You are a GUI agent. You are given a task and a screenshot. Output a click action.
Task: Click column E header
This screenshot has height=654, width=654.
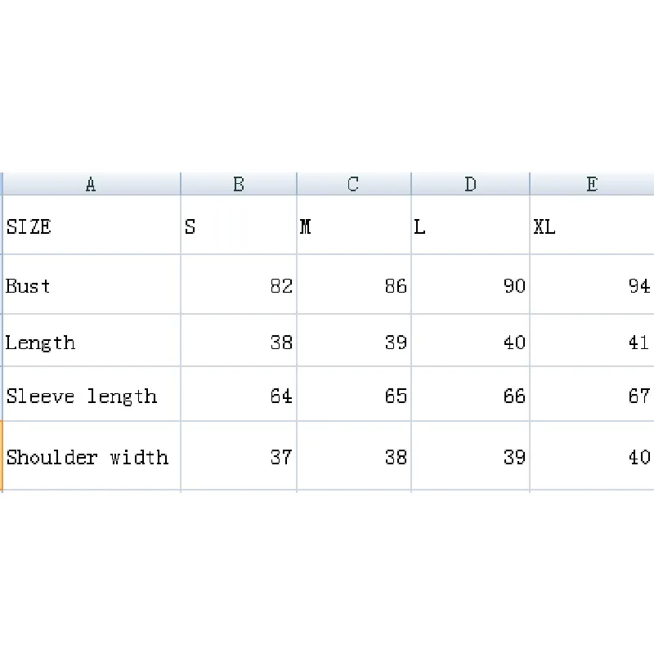pos(592,185)
